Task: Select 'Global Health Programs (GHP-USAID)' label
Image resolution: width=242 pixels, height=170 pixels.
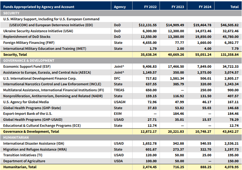Action: click(x=33, y=120)
